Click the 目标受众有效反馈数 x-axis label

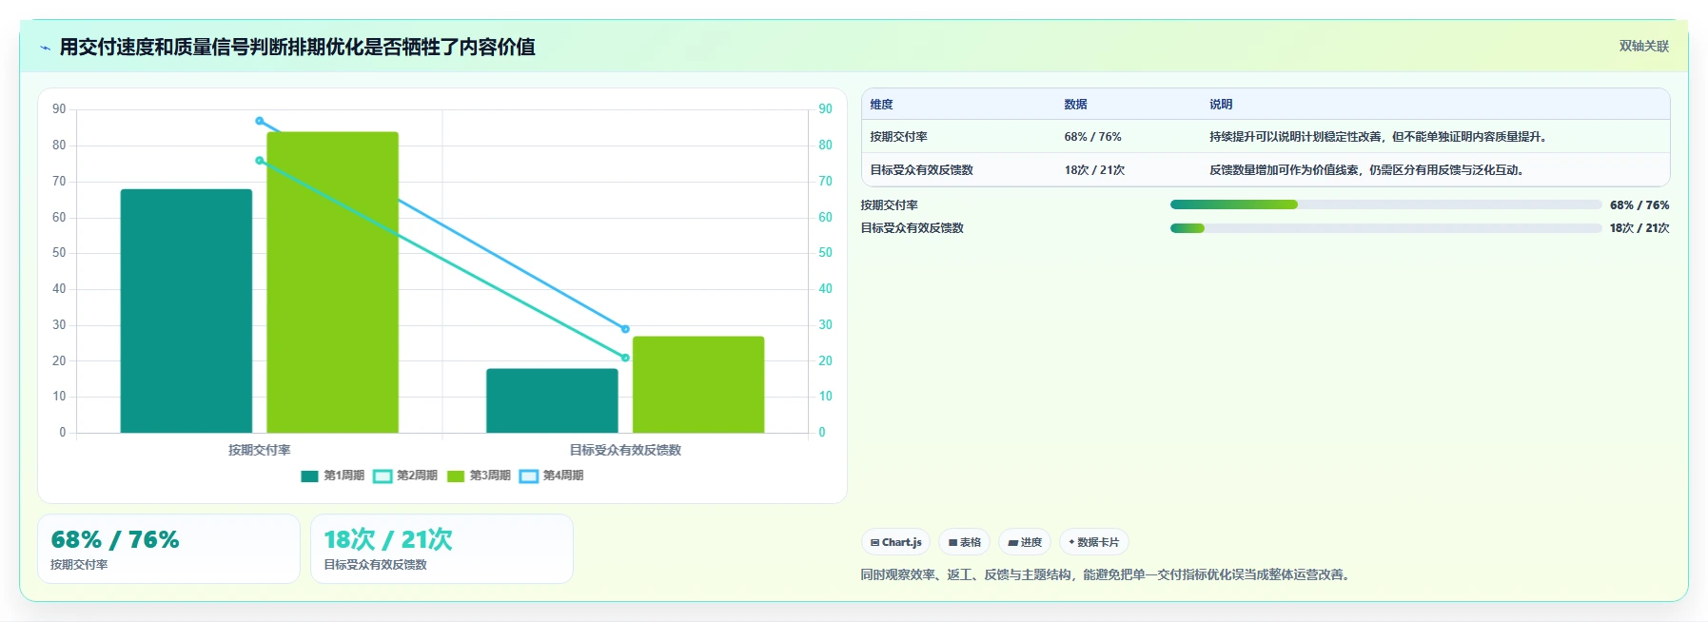[x=625, y=450]
